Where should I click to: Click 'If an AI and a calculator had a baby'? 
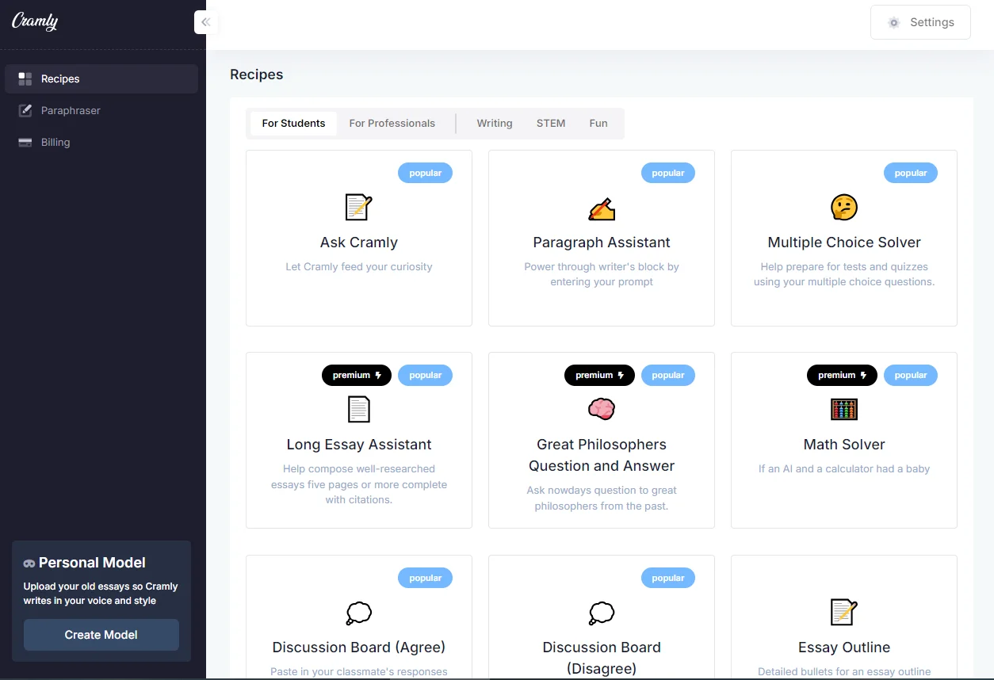(x=844, y=469)
